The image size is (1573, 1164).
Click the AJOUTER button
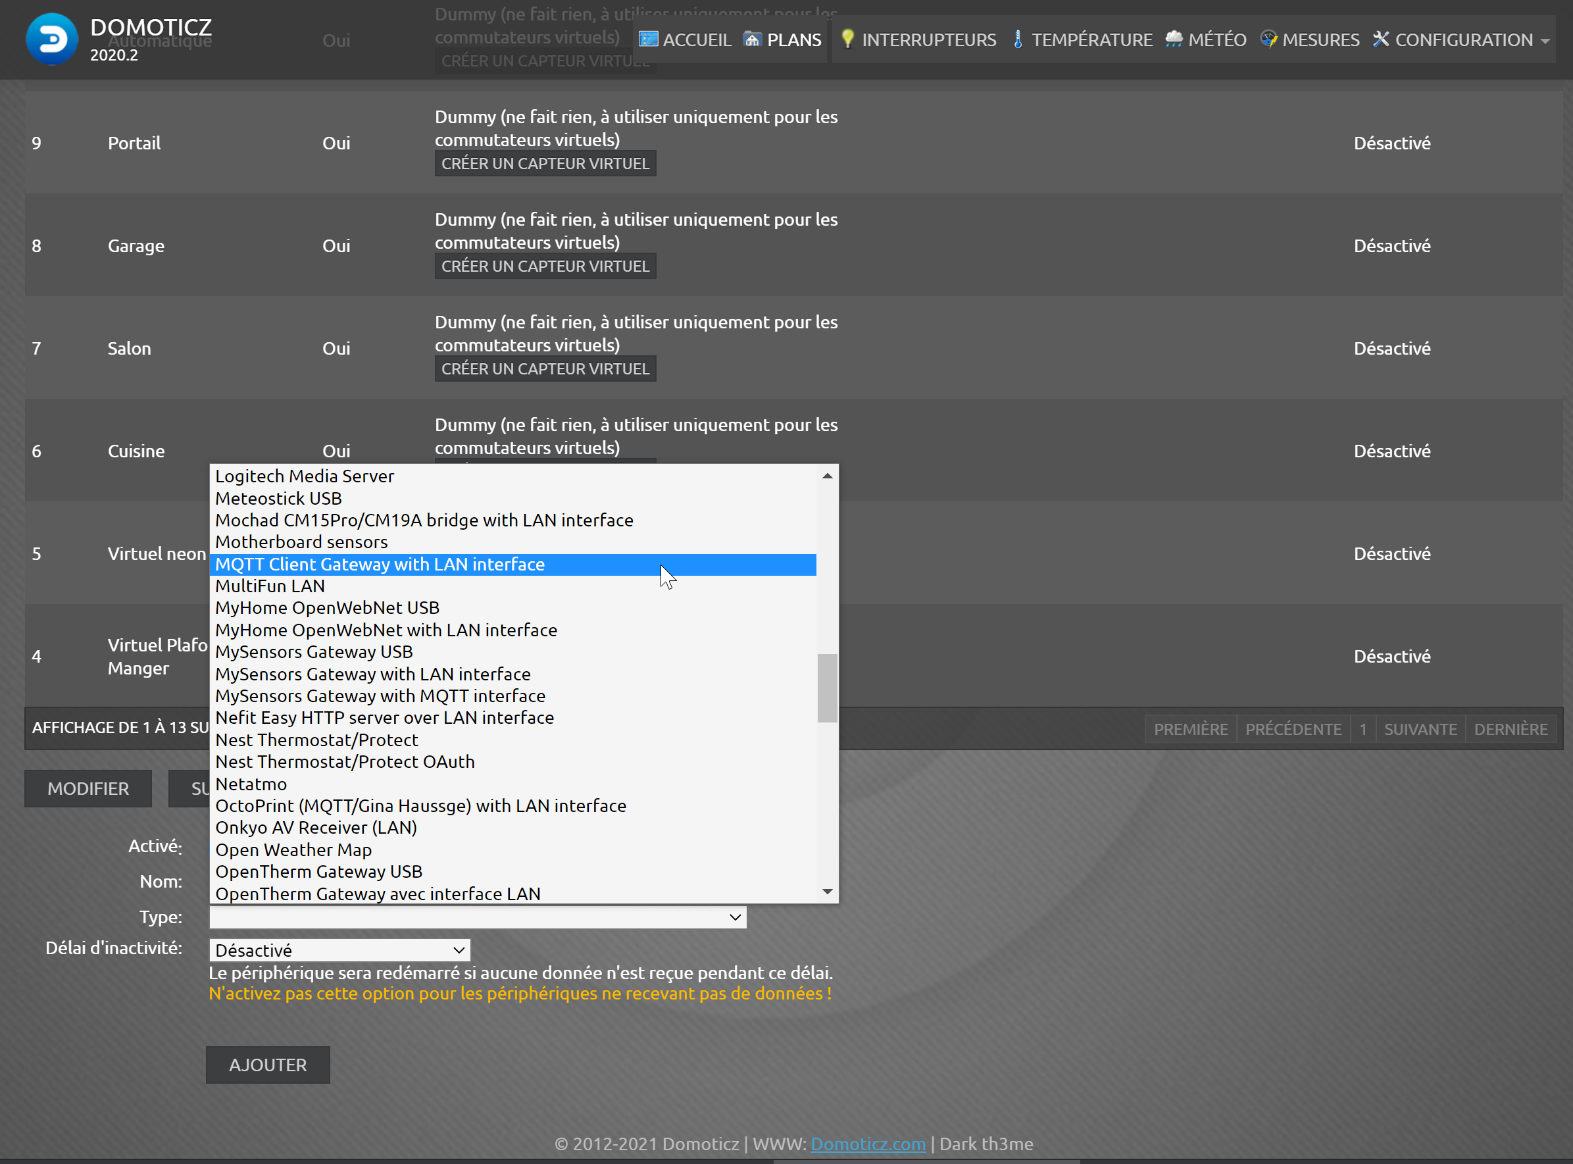coord(268,1065)
